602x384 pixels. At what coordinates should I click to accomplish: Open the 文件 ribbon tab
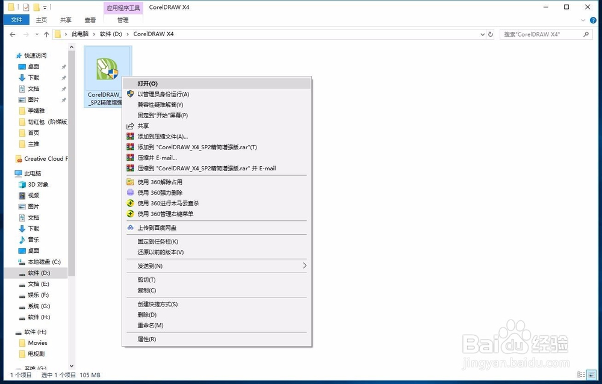[16, 20]
